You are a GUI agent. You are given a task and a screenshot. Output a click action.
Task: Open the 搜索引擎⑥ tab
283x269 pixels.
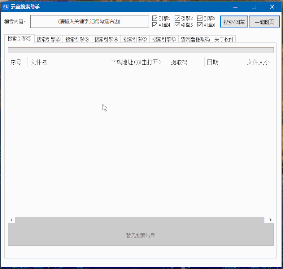point(164,39)
